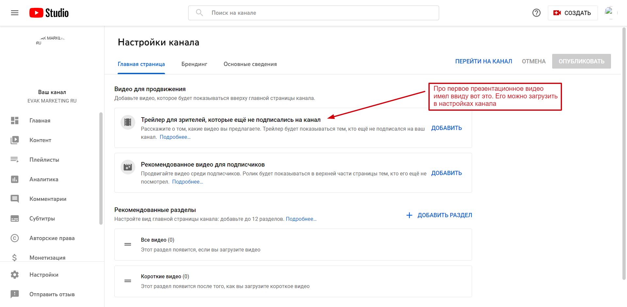
Task: Click ДОБАВИТЬ РАЗДЕЛ plus button
Action: 439,215
